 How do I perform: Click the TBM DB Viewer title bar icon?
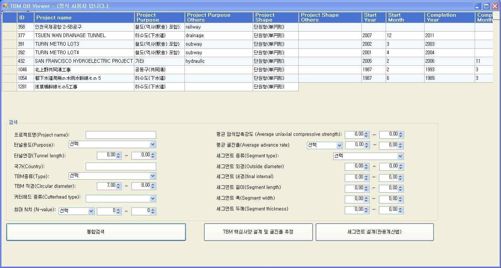click(x=5, y=6)
